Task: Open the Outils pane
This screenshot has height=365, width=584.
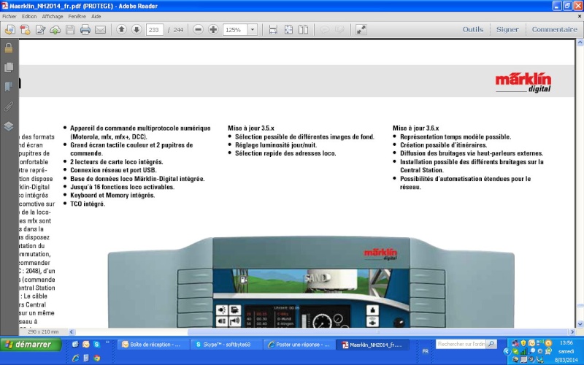Action: (472, 29)
